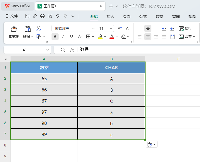
Task: Switch to the 审阅 tab
Action: [x=176, y=16]
